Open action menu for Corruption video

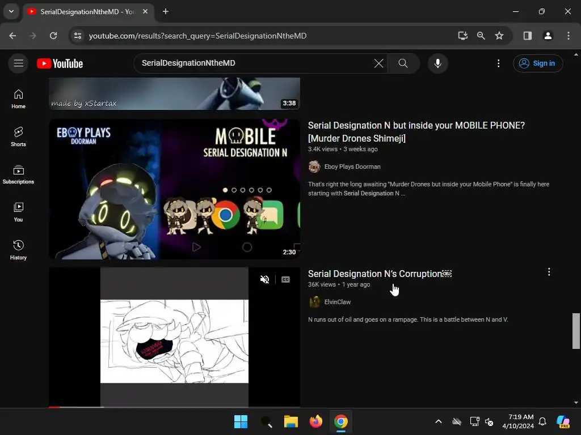click(549, 272)
